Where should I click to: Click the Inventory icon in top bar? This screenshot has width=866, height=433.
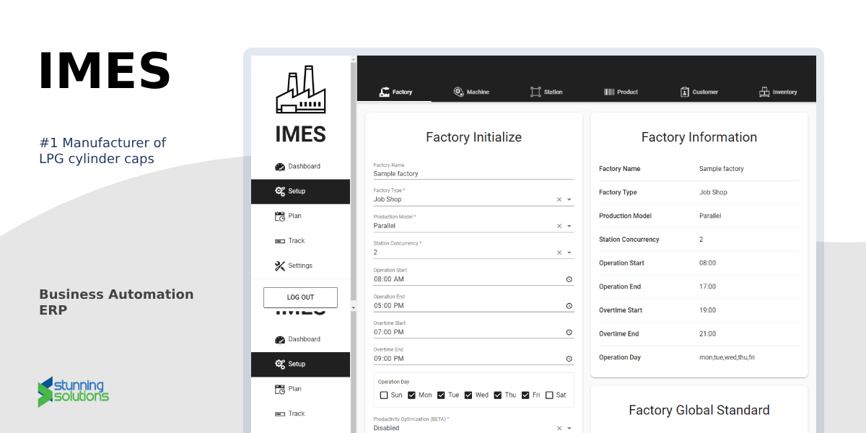coord(764,92)
